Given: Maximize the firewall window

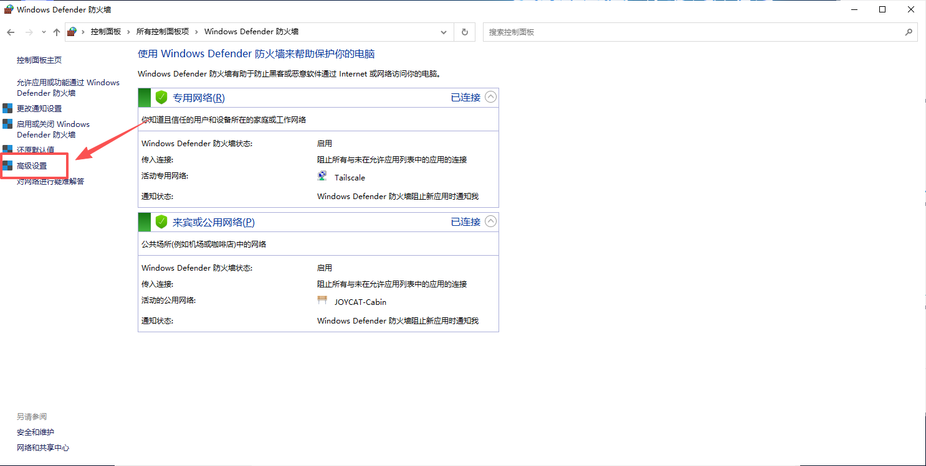Looking at the screenshot, I should click(x=883, y=9).
